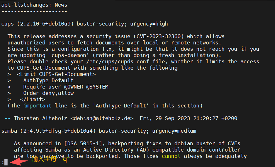Click the cyan highlighted word important
The width and height of the screenshot is (275, 167).
coord(37,106)
